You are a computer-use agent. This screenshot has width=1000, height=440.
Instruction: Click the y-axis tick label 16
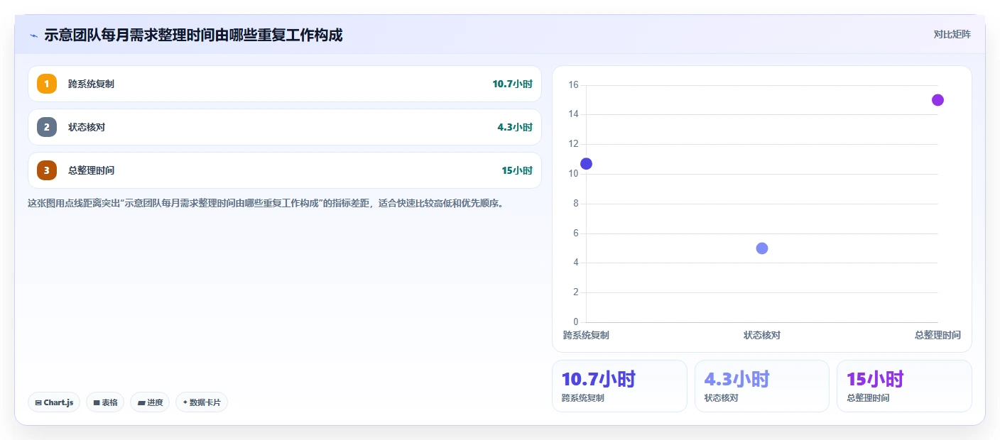573,85
